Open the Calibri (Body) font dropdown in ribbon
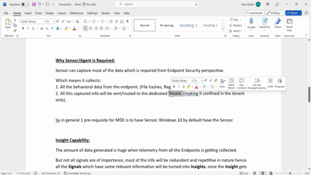The height and width of the screenshot is (175, 311). click(44, 21)
